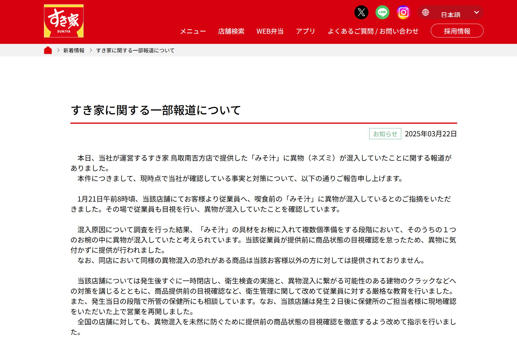Open the メニュー navigation item
This screenshot has height=344, width=517.
pos(193,31)
